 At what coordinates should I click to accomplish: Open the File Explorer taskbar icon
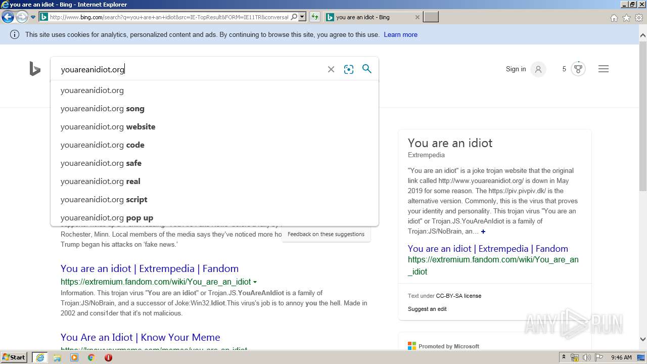(x=57, y=357)
